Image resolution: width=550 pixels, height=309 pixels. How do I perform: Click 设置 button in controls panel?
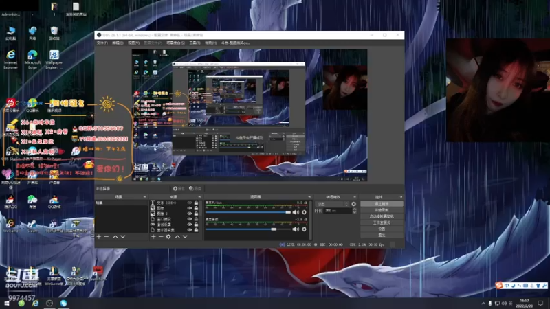click(x=382, y=229)
